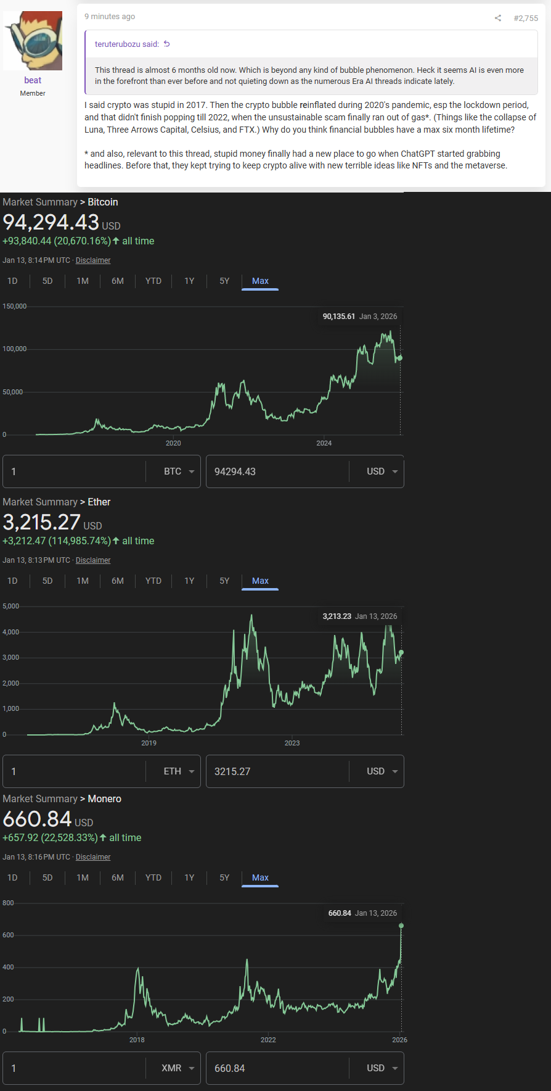Choose the 1Y tab on Monero chart
Viewport: 551px width, 1091px height.
[189, 877]
